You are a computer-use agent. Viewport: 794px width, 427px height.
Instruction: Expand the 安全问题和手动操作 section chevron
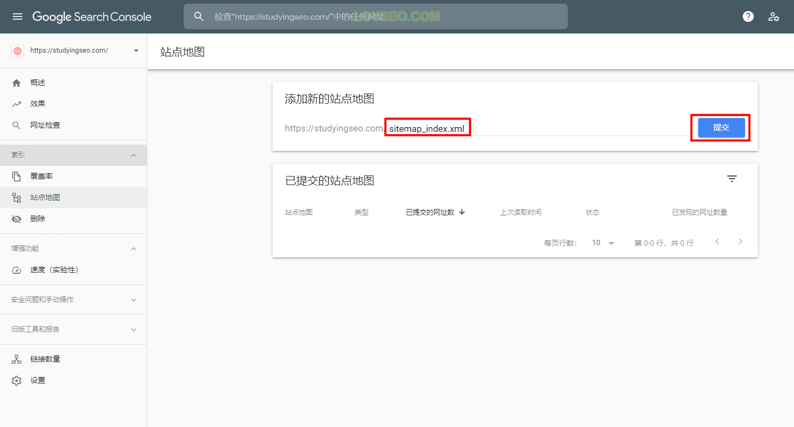[134, 300]
